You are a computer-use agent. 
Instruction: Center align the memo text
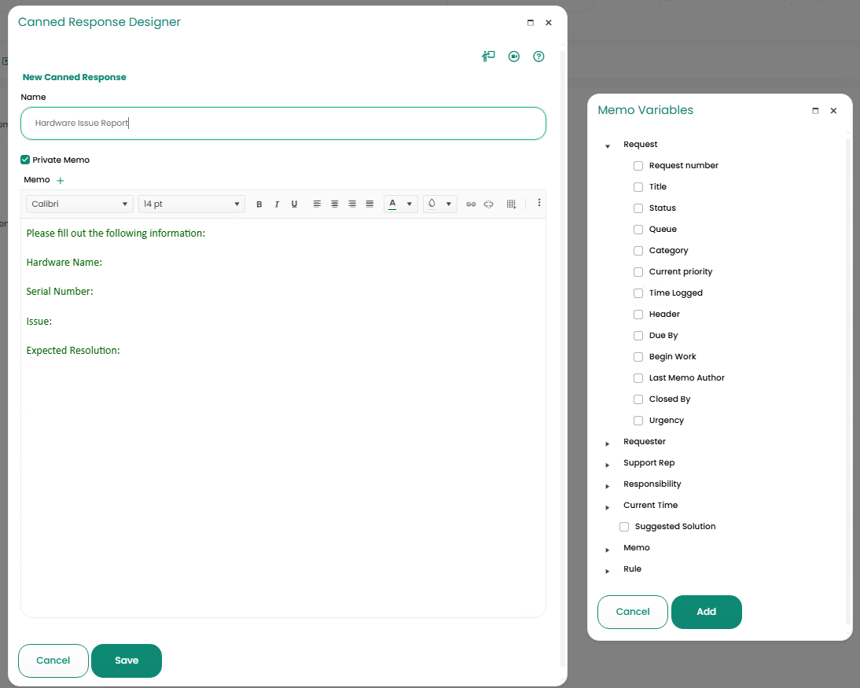pyautogui.click(x=335, y=204)
